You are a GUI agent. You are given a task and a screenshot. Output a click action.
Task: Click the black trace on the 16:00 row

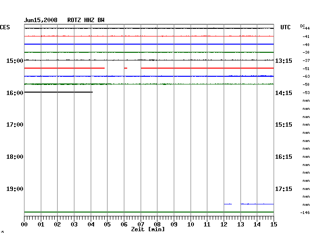point(59,92)
